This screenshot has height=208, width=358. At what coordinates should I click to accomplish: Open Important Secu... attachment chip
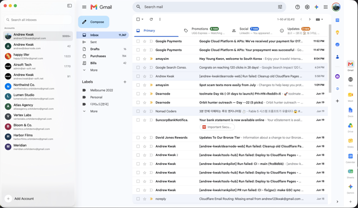(217, 127)
